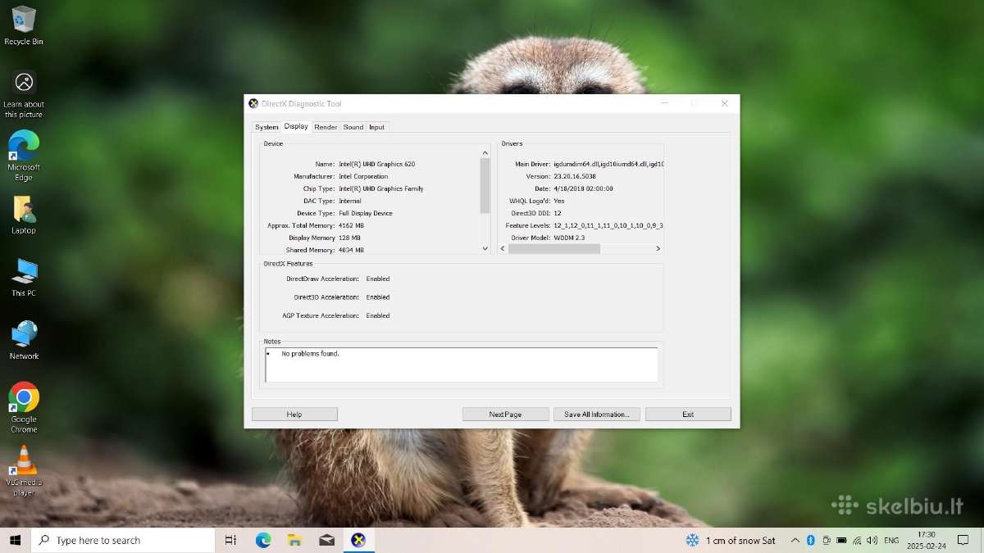This screenshot has height=553, width=984.
Task: Switch the ENG input language indicator
Action: click(x=891, y=541)
